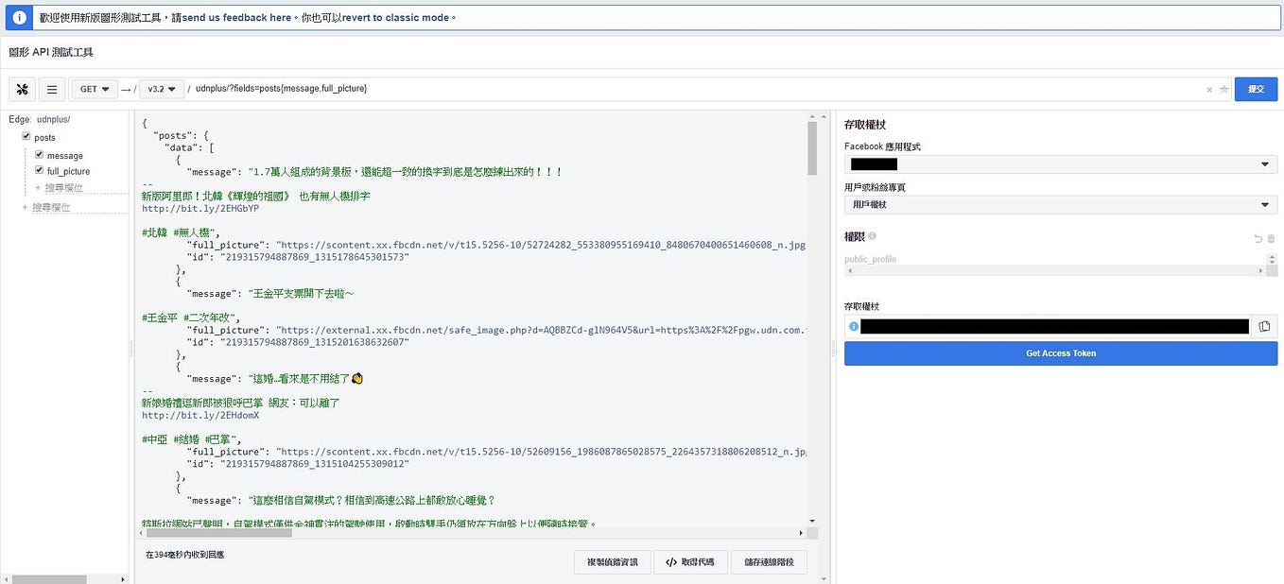The image size is (1284, 584).
Task: Copy the access token using the copy icon
Action: coord(1265,326)
